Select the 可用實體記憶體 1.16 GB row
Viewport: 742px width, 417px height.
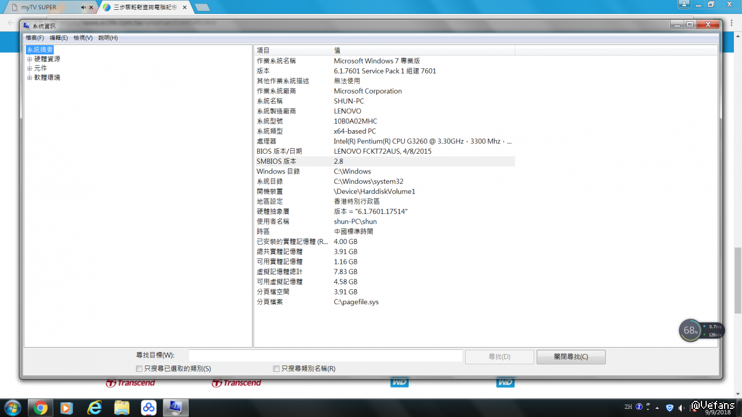[x=385, y=262]
